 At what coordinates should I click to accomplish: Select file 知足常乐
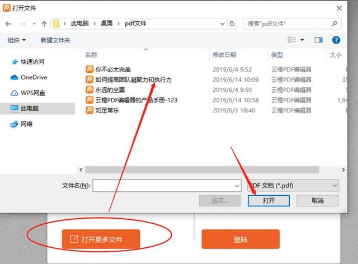tap(107, 111)
